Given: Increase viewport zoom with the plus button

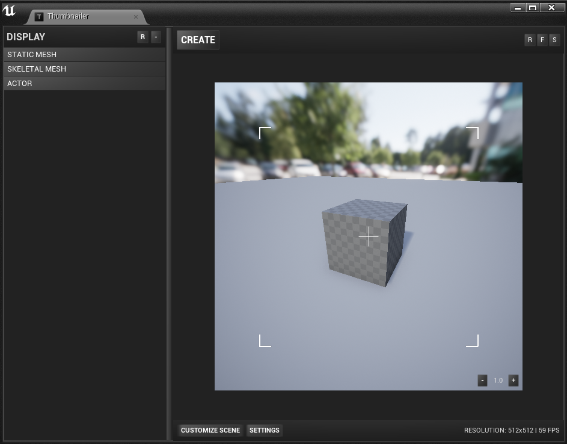Looking at the screenshot, I should coord(513,380).
